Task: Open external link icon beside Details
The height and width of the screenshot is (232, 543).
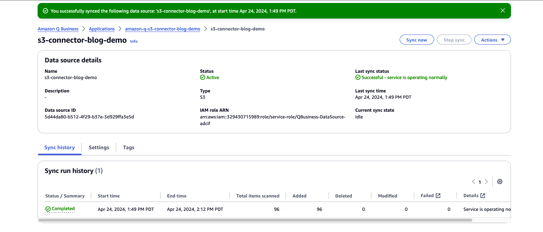Action: pyautogui.click(x=483, y=196)
